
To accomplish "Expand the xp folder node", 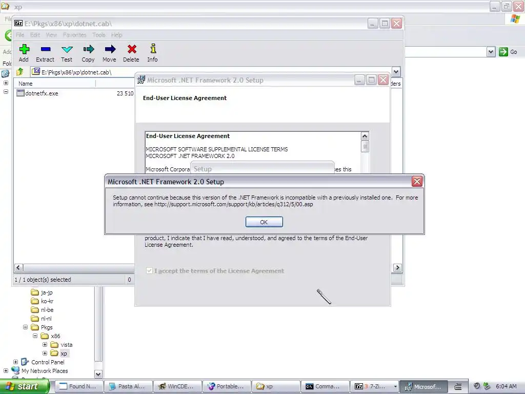I will tap(45, 353).
